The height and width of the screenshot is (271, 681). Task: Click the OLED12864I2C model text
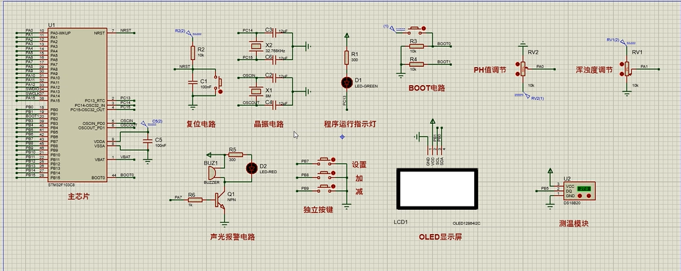(467, 223)
